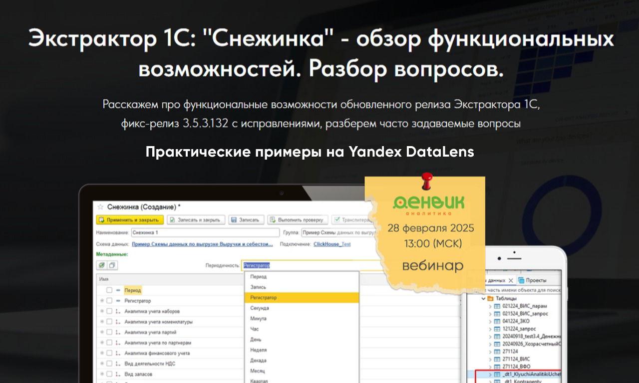Switch to the Проекты tab
Viewport: 639px width, 383px height.
pyautogui.click(x=532, y=280)
